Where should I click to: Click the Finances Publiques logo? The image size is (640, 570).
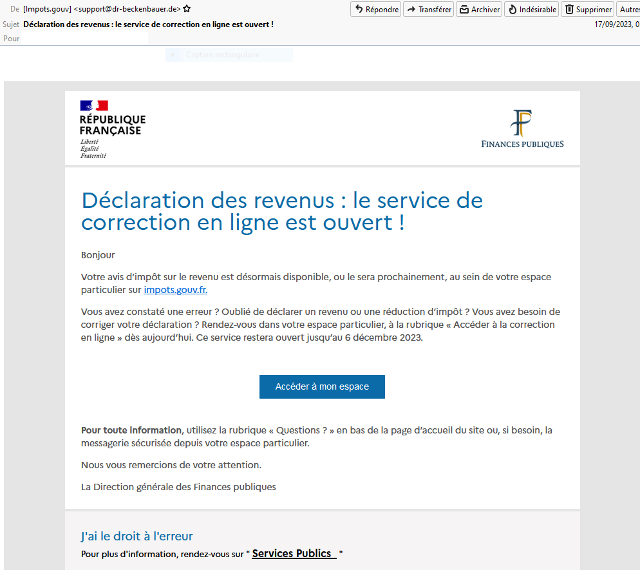tap(522, 129)
